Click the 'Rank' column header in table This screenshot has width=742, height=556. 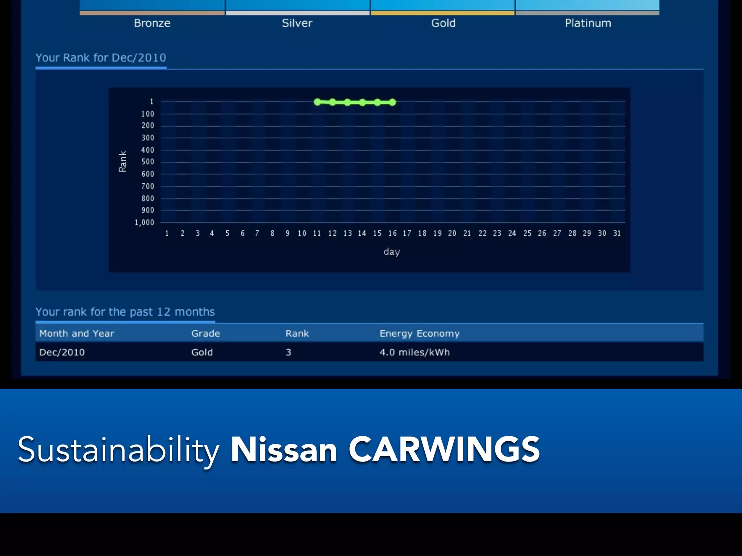297,333
